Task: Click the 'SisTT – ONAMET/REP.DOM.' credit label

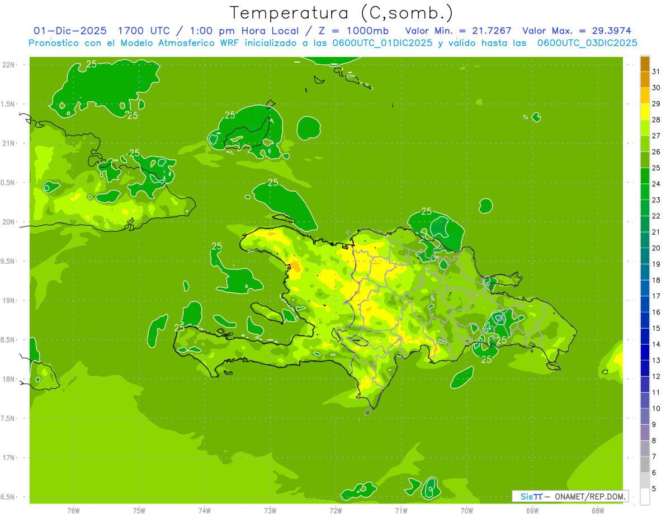Action: point(570,496)
